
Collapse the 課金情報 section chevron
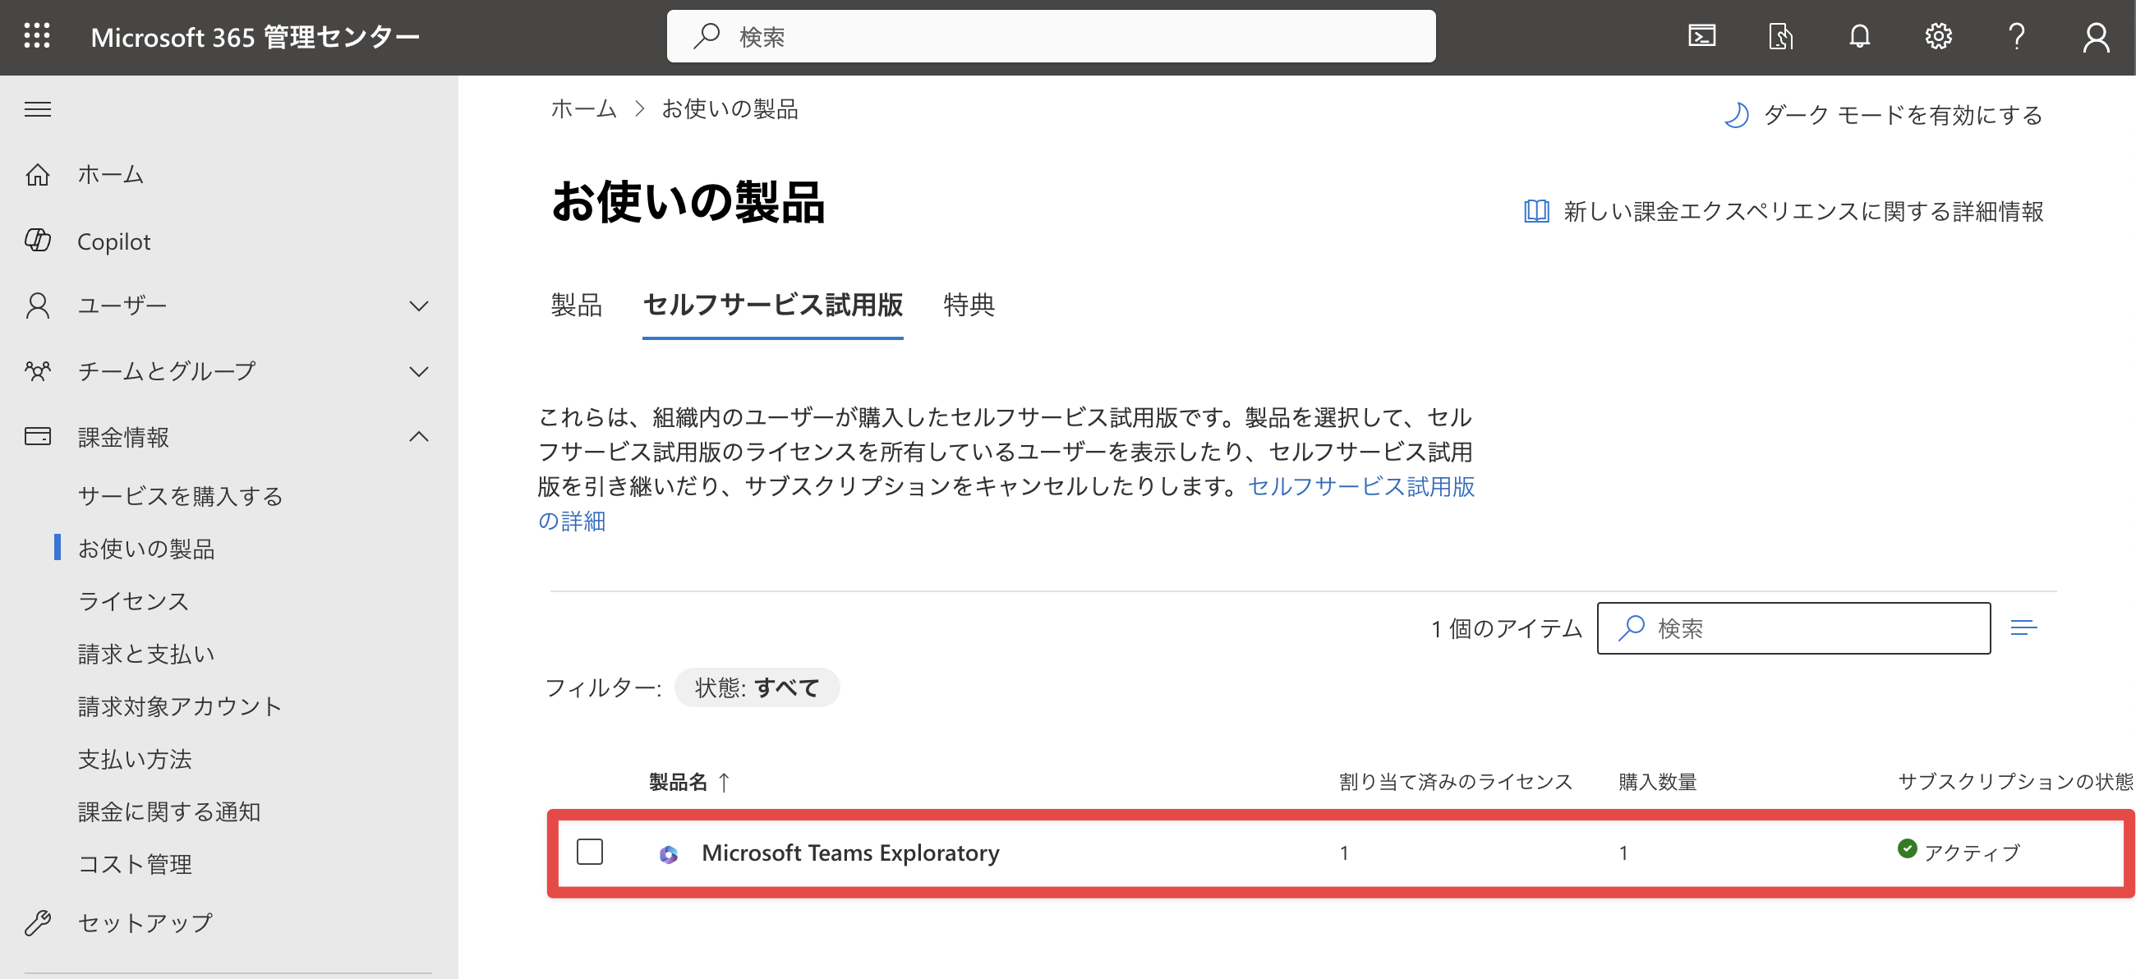419,436
